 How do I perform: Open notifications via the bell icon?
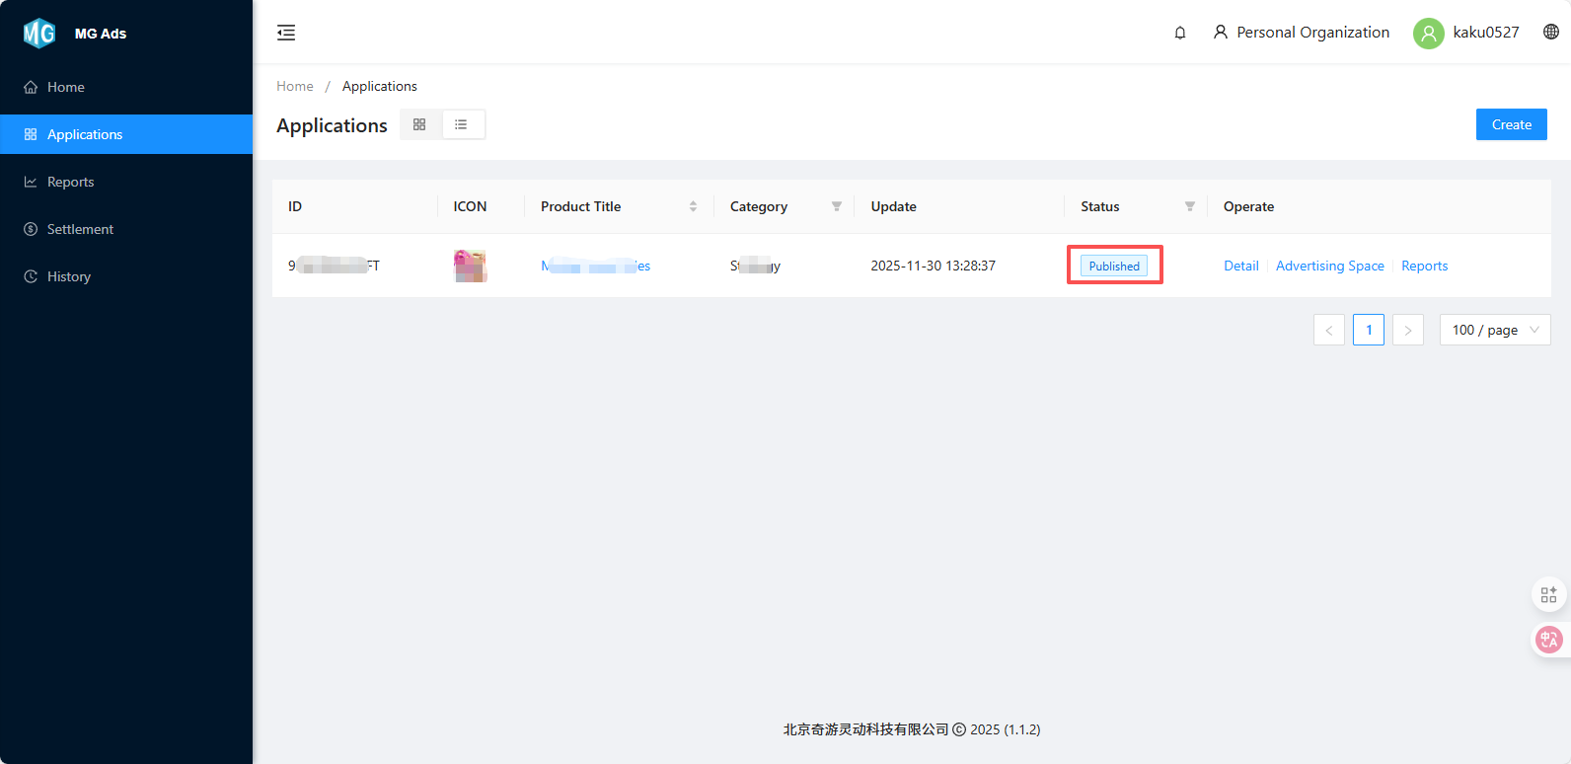[1179, 33]
